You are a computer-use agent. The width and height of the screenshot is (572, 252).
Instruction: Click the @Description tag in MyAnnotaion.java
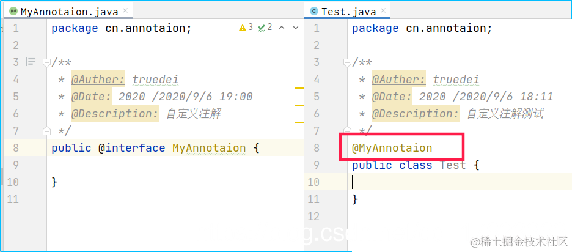(115, 114)
